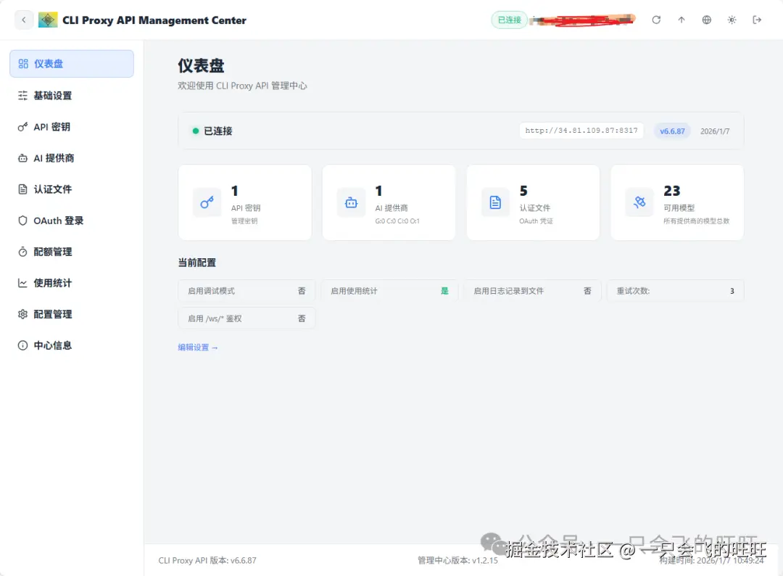Select 中心信息 menu item

coord(71,346)
